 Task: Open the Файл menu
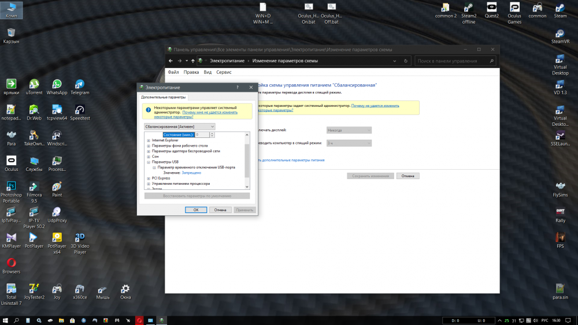[x=173, y=72]
